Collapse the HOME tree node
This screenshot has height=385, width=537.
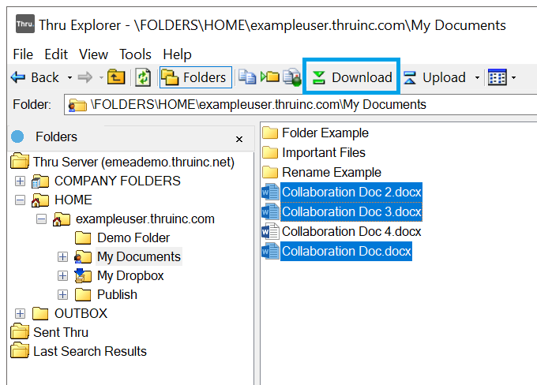21,200
